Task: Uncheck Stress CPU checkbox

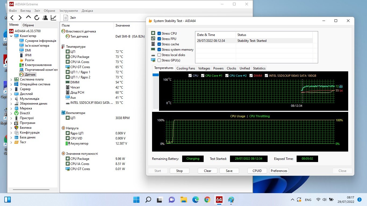Action: point(159,34)
